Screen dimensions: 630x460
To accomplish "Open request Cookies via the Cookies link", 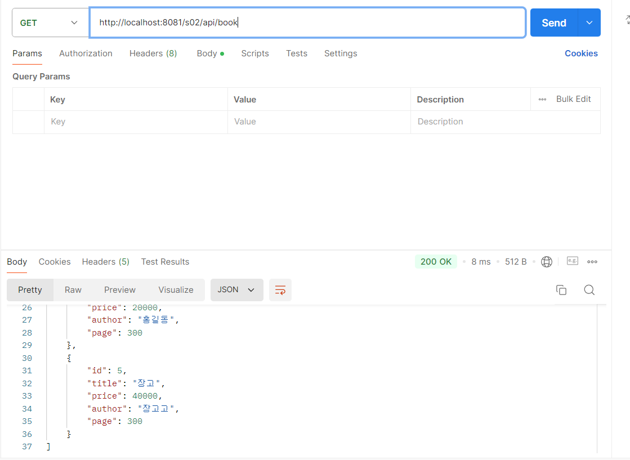I will pos(581,53).
